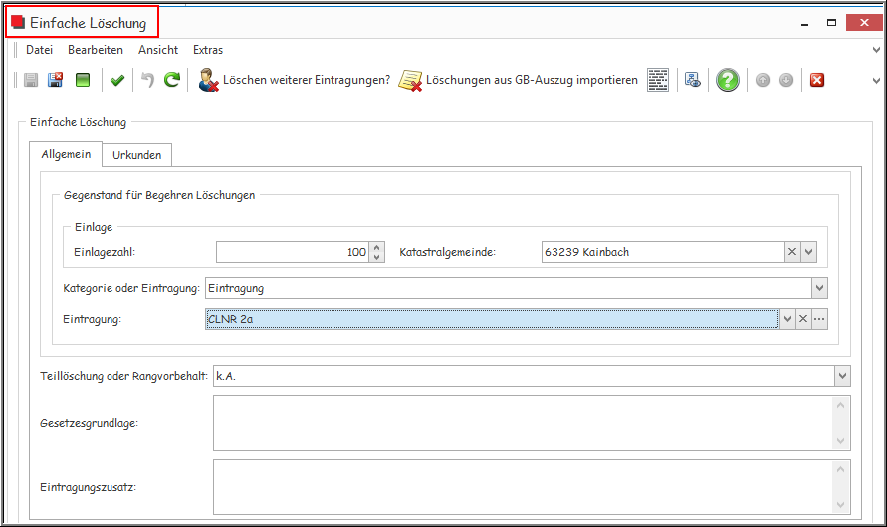
Task: Open the Kategorie oder Eintragung dropdown
Action: coord(819,288)
